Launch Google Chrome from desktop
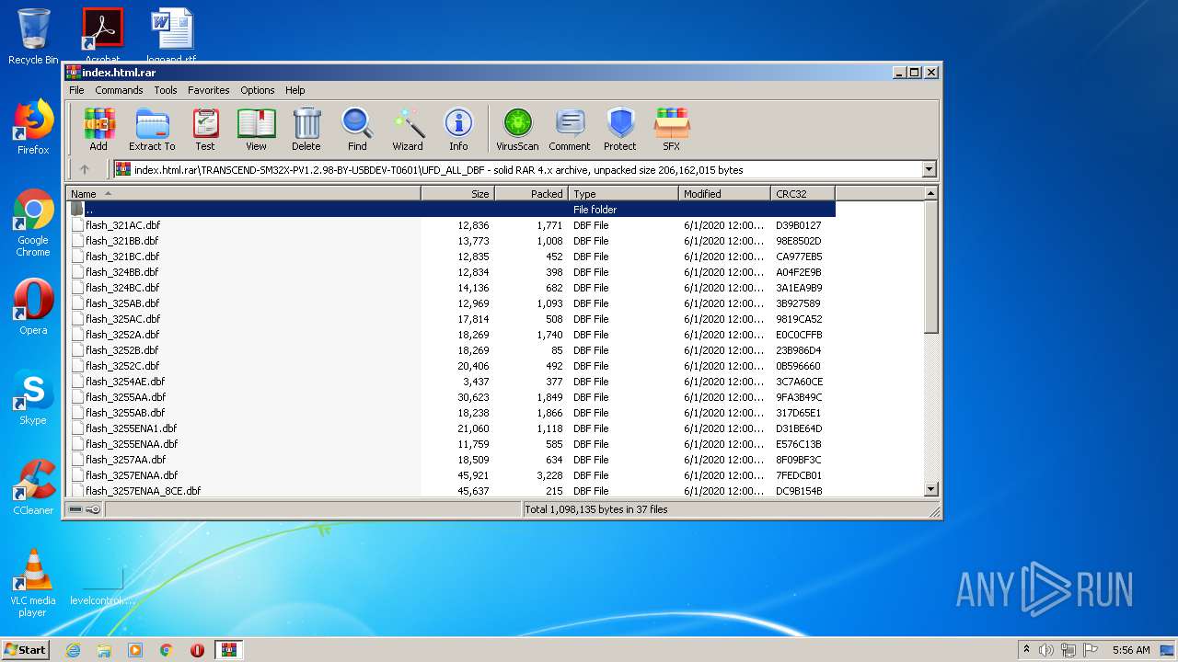 click(33, 223)
